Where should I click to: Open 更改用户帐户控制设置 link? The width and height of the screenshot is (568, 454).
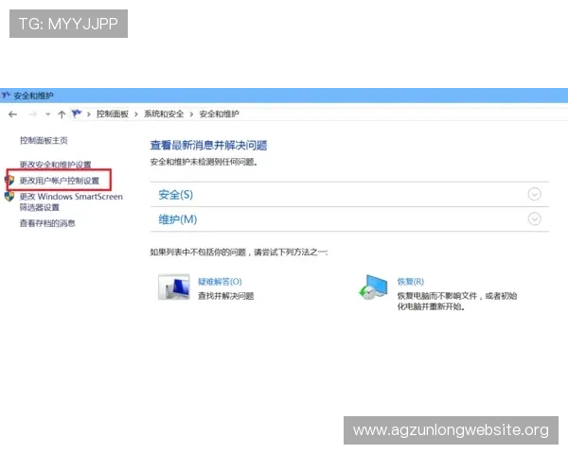[x=60, y=181]
